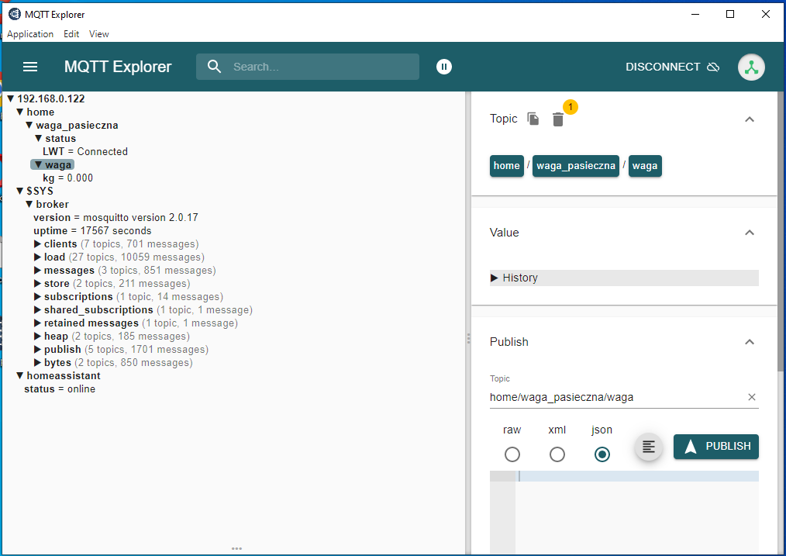Expand the retained messages node
This screenshot has width=786, height=556.
point(38,323)
